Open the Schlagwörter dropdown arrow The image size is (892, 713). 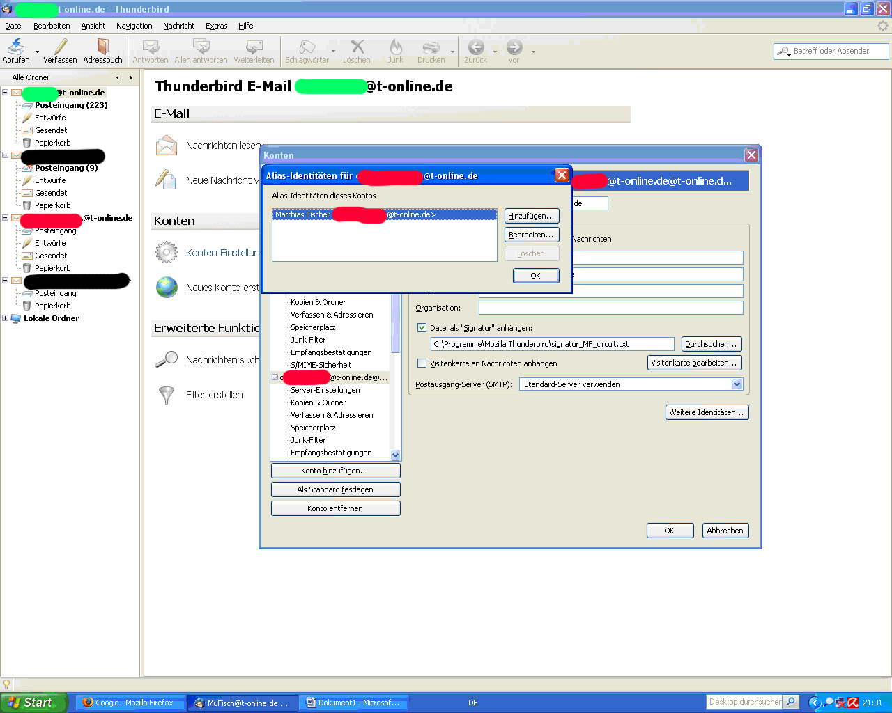point(333,52)
